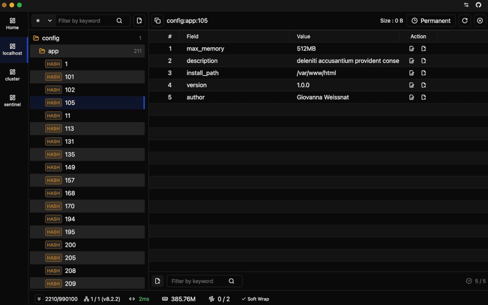Go to the Home page
This screenshot has width=488, height=305.
click(x=12, y=24)
